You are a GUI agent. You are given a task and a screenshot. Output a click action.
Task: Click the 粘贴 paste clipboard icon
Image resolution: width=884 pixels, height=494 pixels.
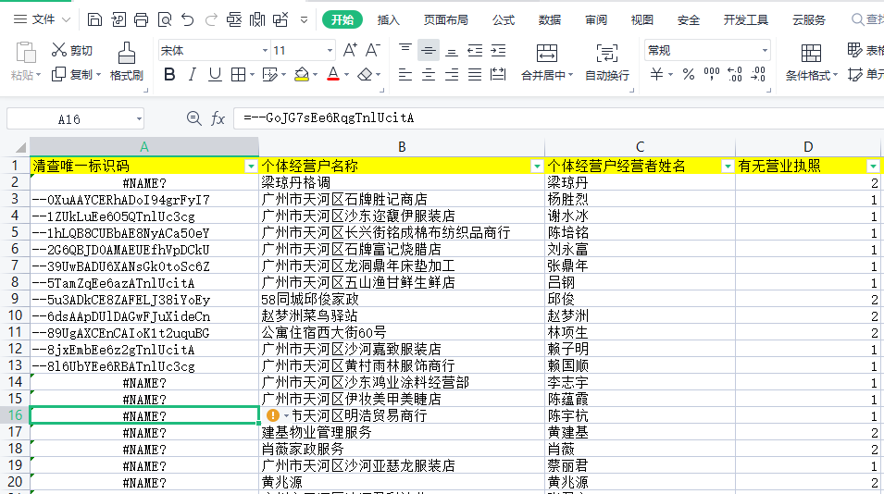point(25,53)
